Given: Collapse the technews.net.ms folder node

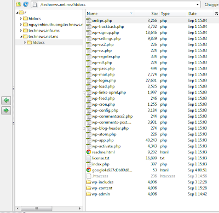Looking at the screenshot, I should click(x=21, y=37).
